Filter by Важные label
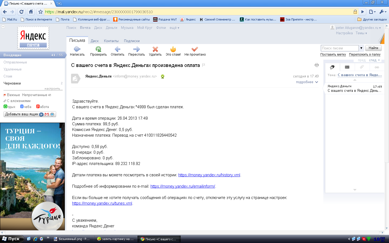 [x=12, y=95]
